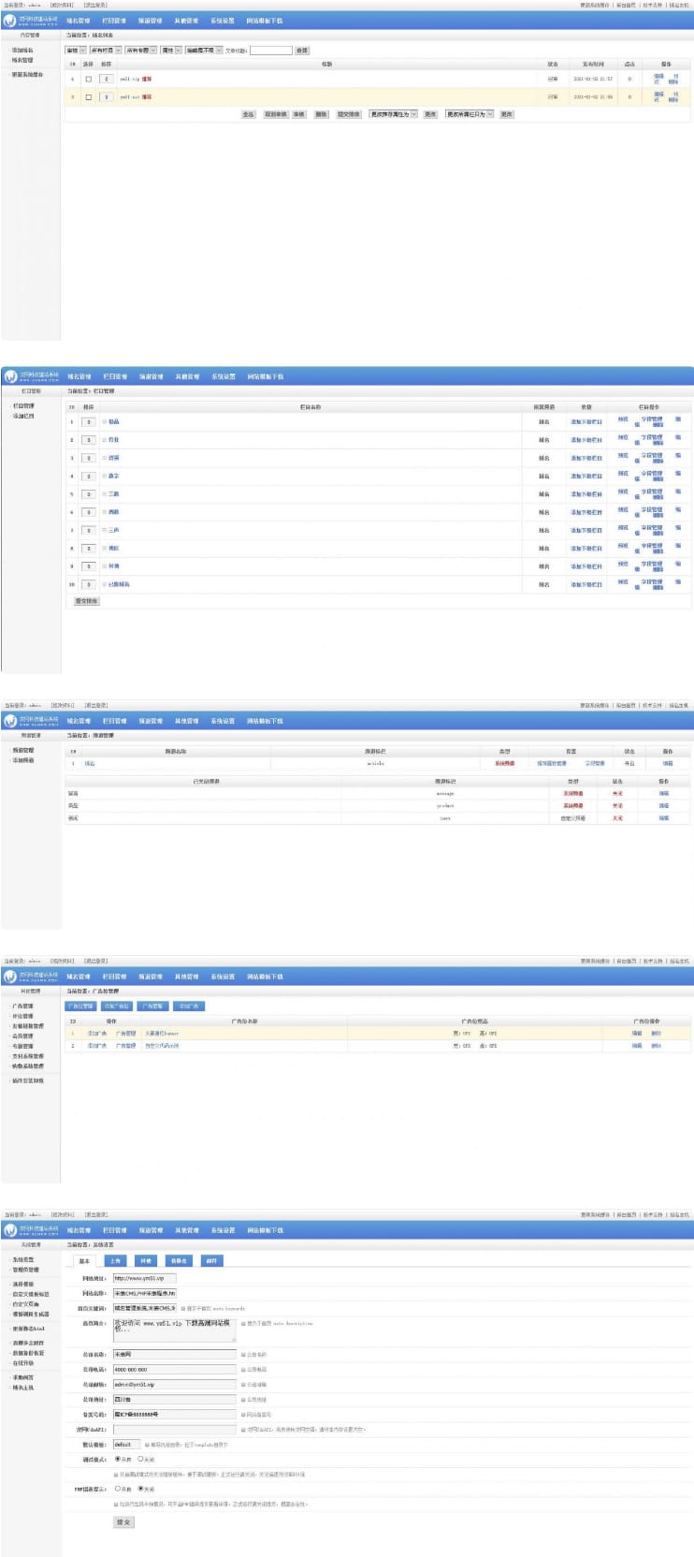Image resolution: width=694 pixels, height=1557 pixels.
Task: Switch to the 邮件 settings tab
Action: click(211, 1261)
